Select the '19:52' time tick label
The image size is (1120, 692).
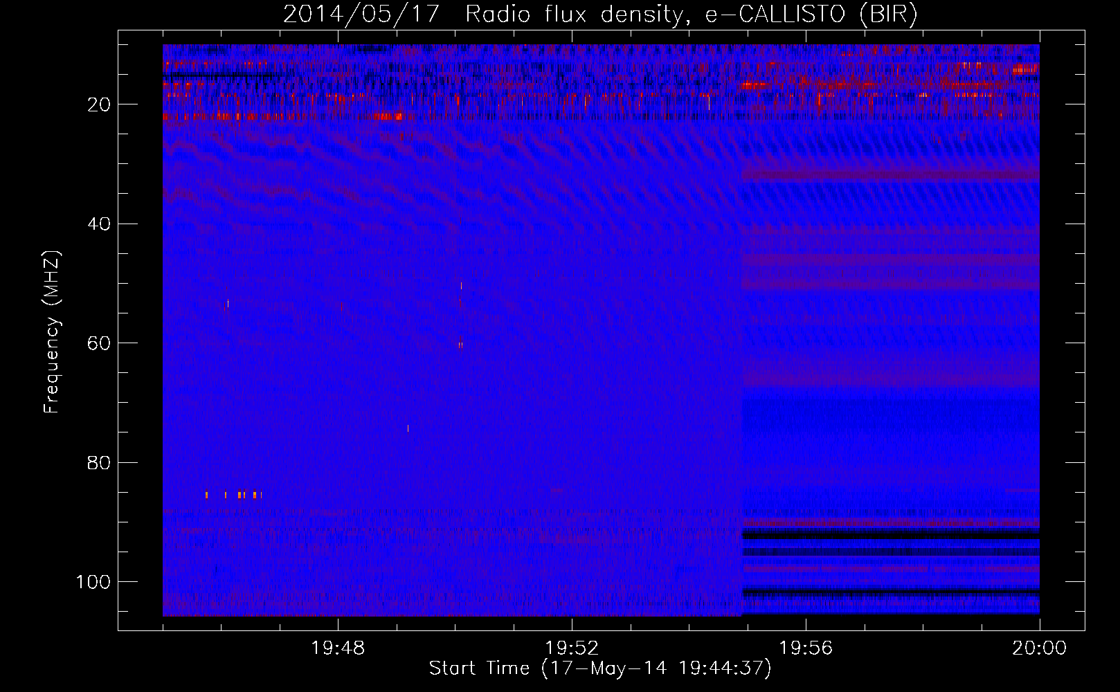click(x=572, y=648)
